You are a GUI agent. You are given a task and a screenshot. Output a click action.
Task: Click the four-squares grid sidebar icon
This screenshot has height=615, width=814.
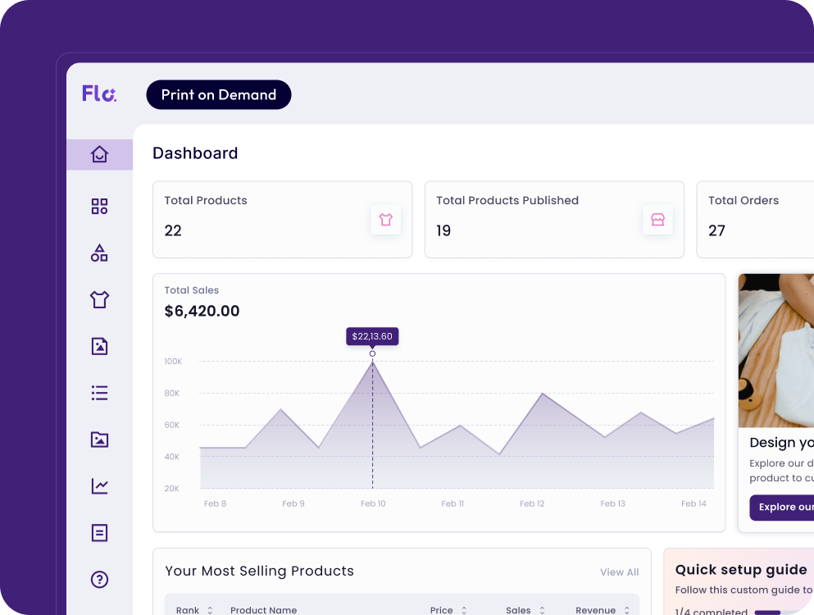point(99,206)
